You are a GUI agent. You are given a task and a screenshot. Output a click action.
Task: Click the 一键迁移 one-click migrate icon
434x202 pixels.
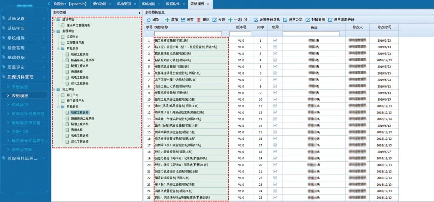pyautogui.click(x=231, y=20)
